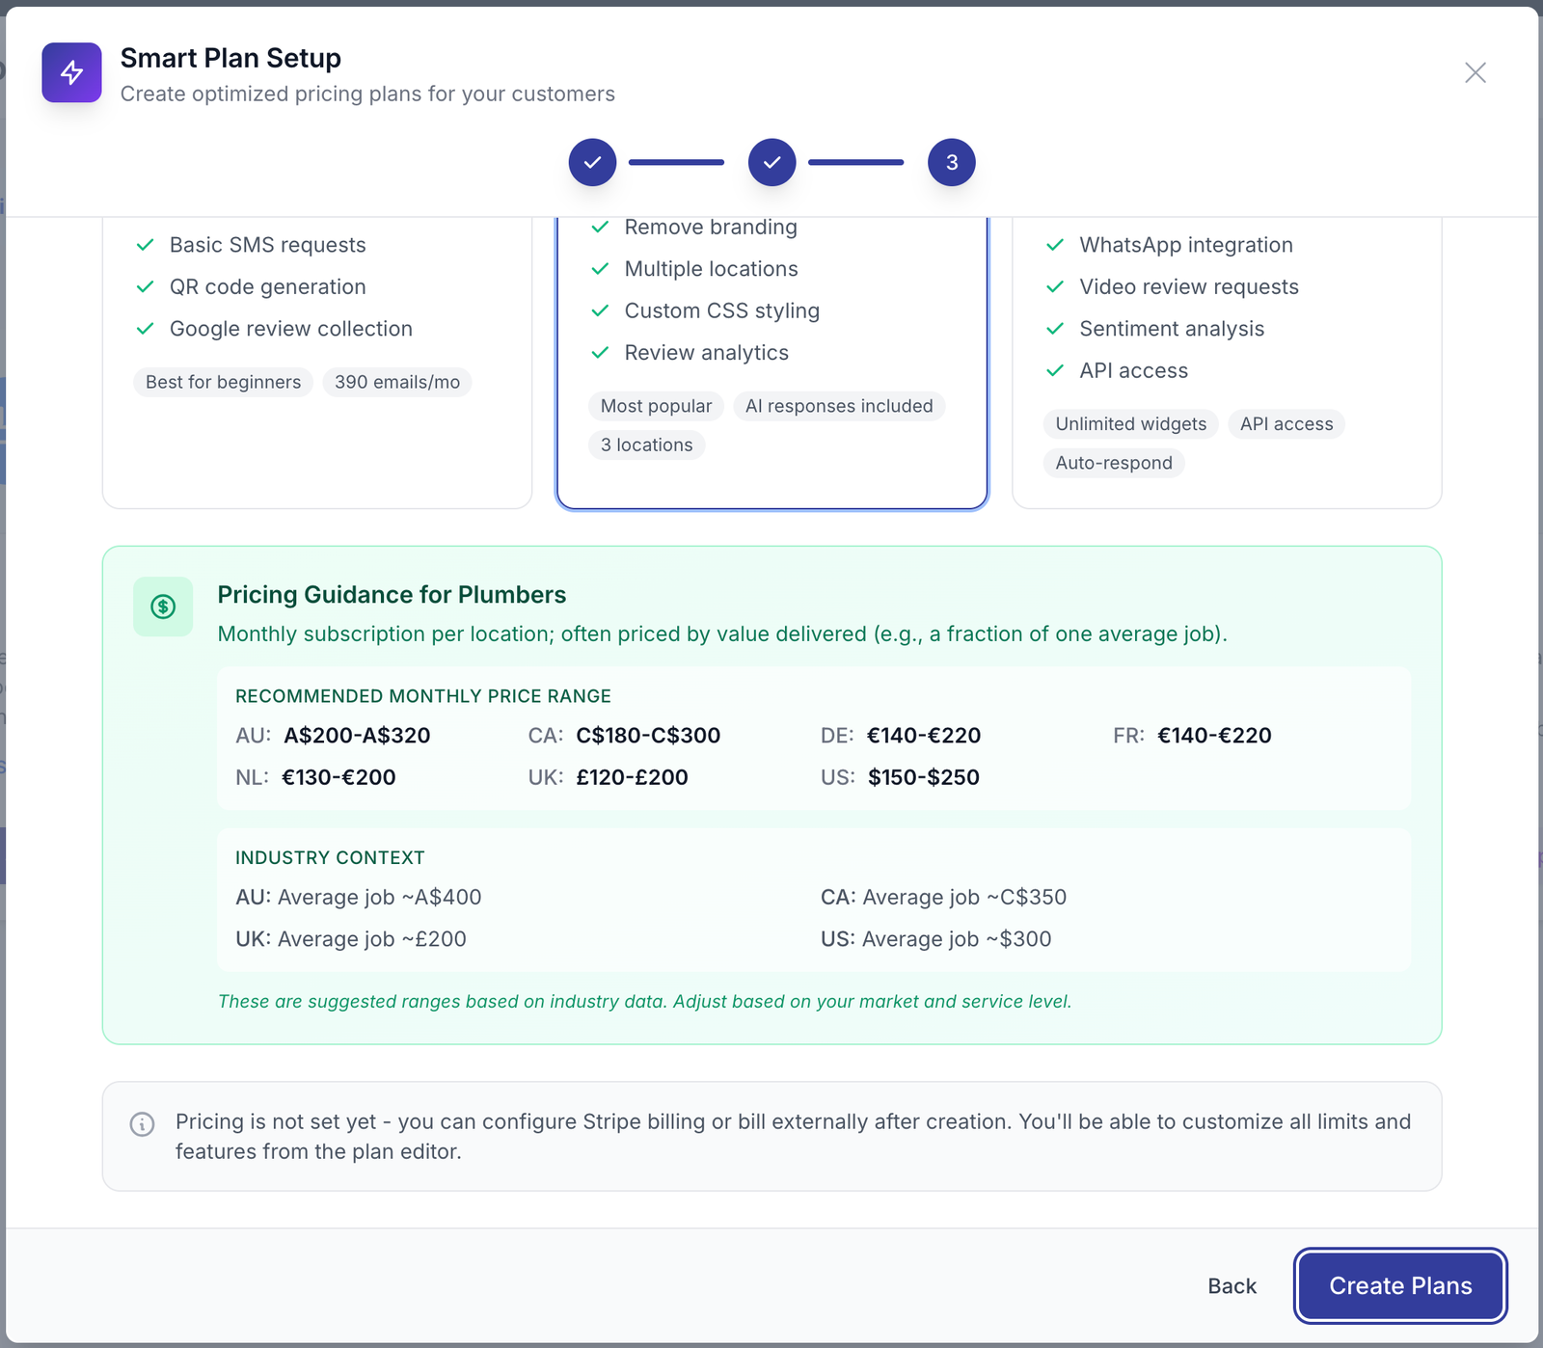This screenshot has height=1348, width=1543.
Task: Click the checkmark beside WhatsApp integration
Action: pos(1055,245)
